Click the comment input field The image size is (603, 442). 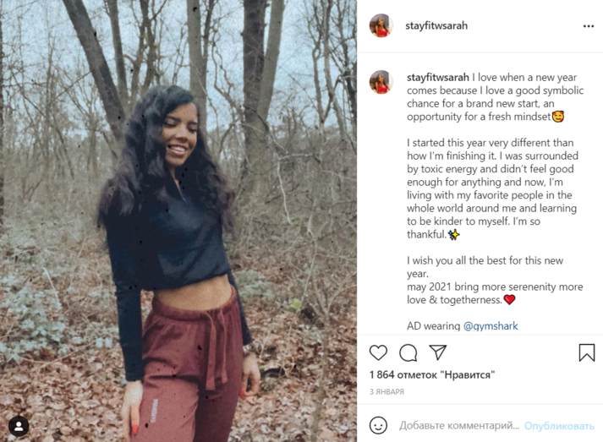[458, 426]
